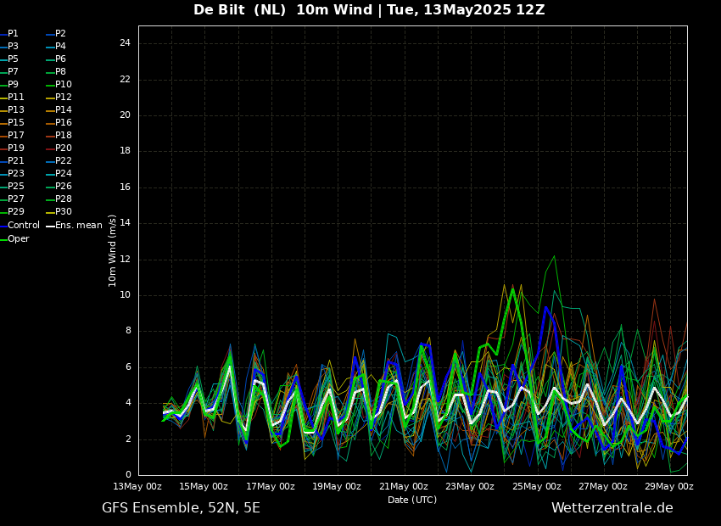Select the Oper legend label

19,239
